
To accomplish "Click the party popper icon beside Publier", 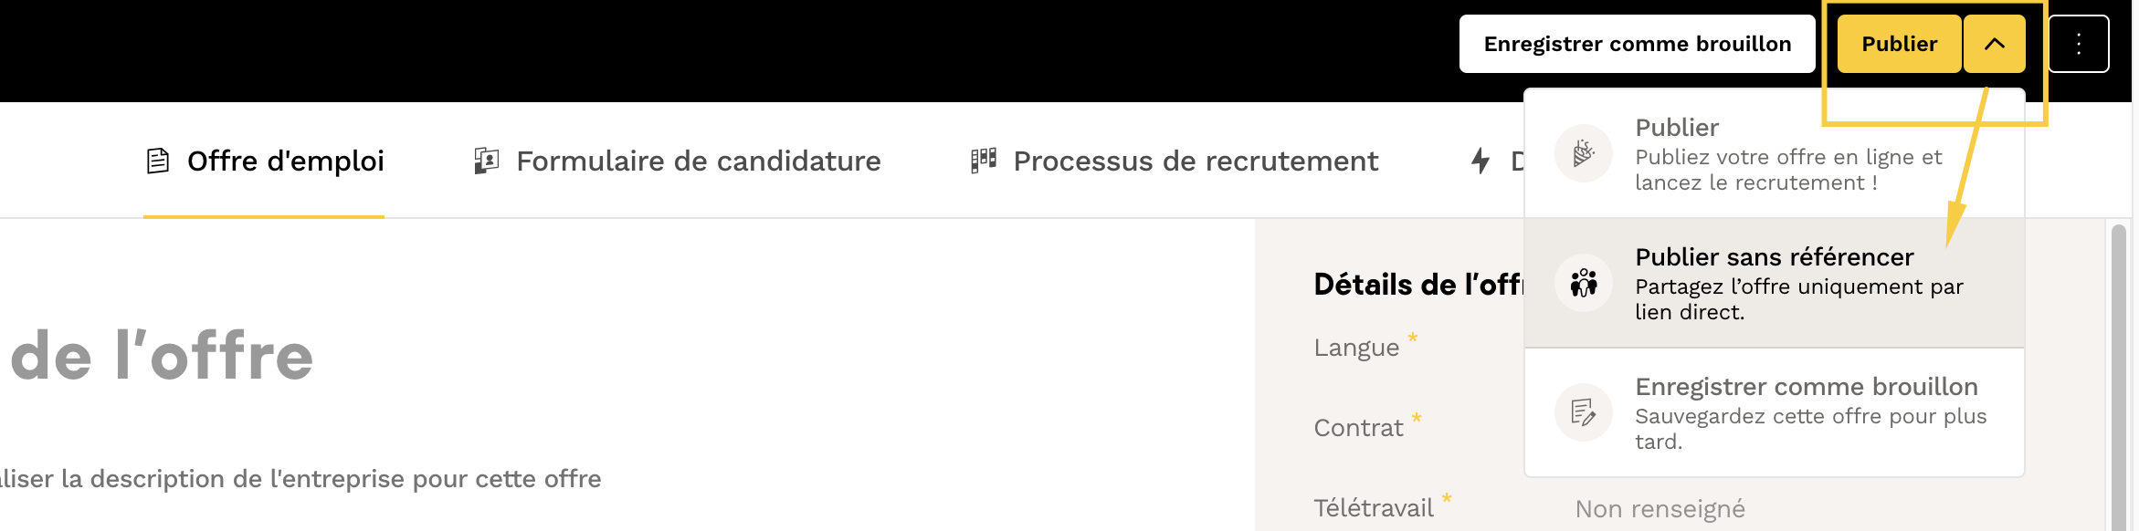I will [x=1584, y=153].
